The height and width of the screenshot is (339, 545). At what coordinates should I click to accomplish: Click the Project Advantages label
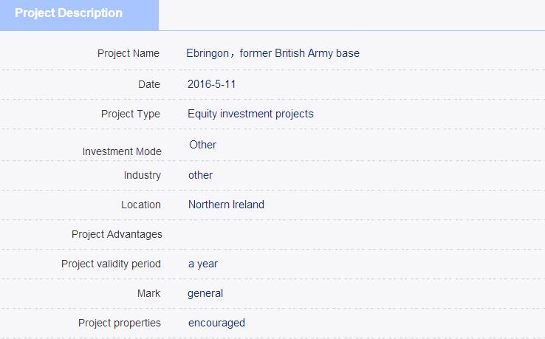[x=117, y=234]
